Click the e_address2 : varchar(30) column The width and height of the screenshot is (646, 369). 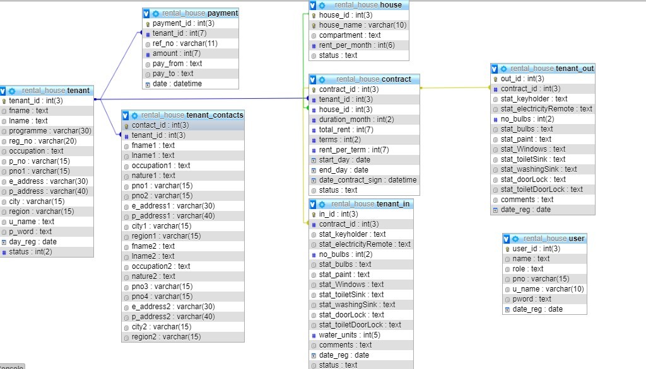click(x=183, y=307)
